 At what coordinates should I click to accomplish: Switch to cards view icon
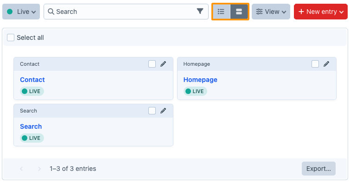[x=239, y=12]
